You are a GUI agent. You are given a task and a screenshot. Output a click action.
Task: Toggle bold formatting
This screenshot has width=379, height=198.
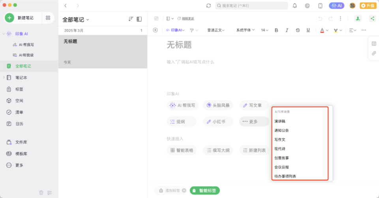click(276, 30)
